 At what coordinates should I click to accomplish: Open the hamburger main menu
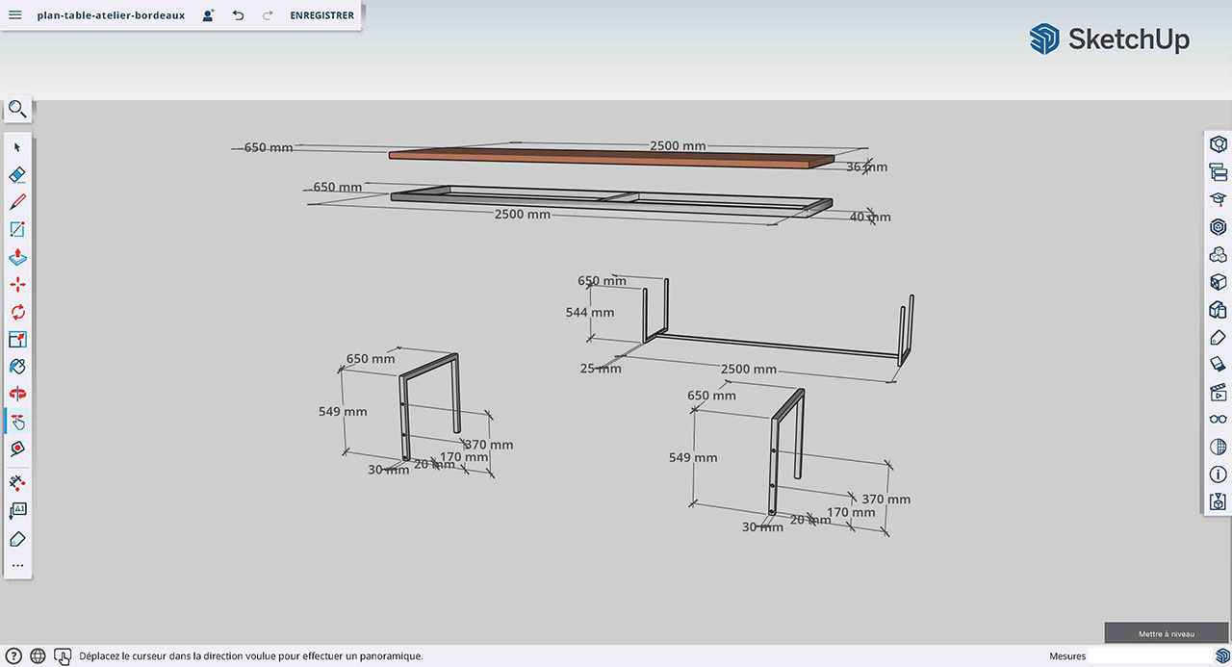(15, 15)
